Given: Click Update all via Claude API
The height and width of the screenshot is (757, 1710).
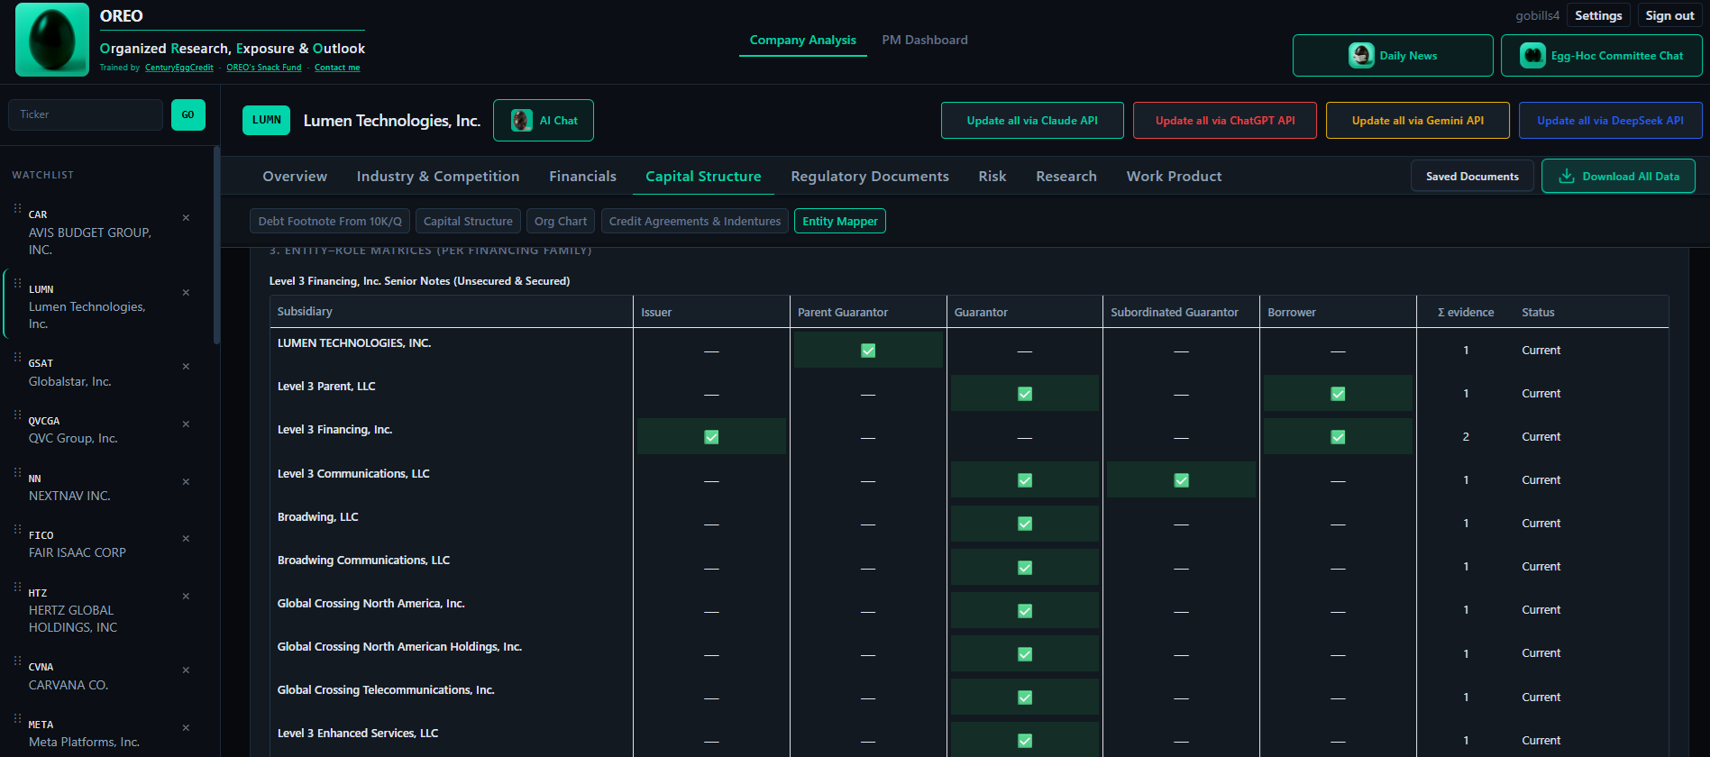Looking at the screenshot, I should [x=1032, y=120].
